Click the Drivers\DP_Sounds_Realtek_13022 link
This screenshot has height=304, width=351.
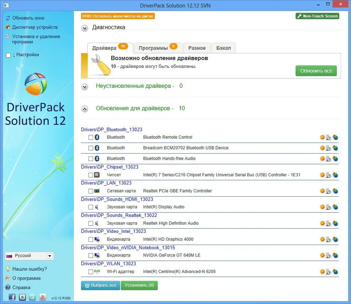(119, 215)
